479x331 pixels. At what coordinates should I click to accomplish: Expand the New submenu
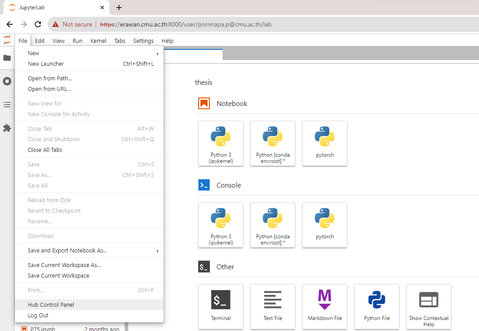[89, 53]
